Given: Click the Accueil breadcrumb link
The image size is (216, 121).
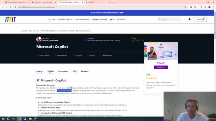Looking at the screenshot, I should coord(24,31).
